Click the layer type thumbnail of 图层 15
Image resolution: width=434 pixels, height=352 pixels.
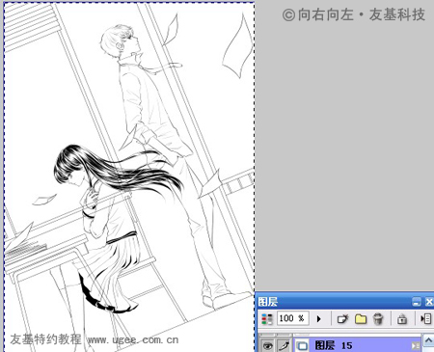[x=302, y=346]
